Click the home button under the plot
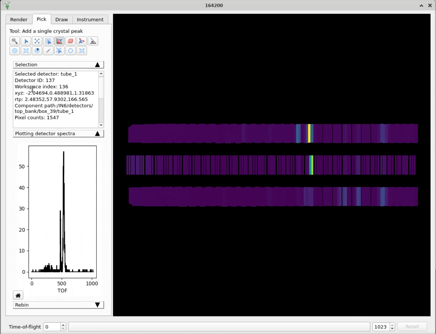 18,295
